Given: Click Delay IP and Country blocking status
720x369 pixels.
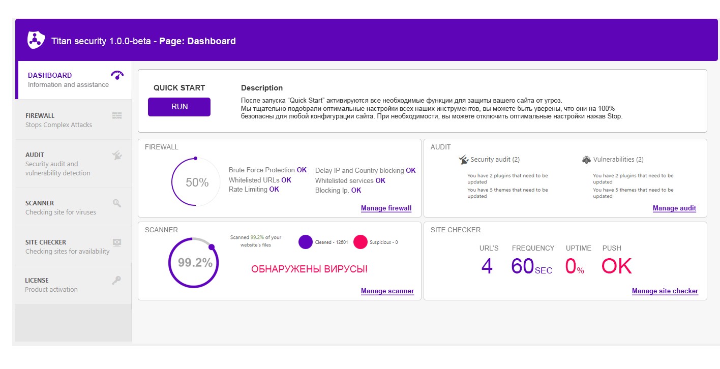Looking at the screenshot, I should [x=366, y=171].
